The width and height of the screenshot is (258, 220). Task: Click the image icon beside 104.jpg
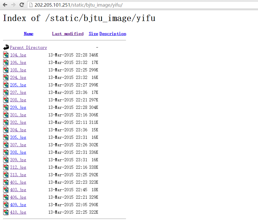pyautogui.click(x=6, y=55)
